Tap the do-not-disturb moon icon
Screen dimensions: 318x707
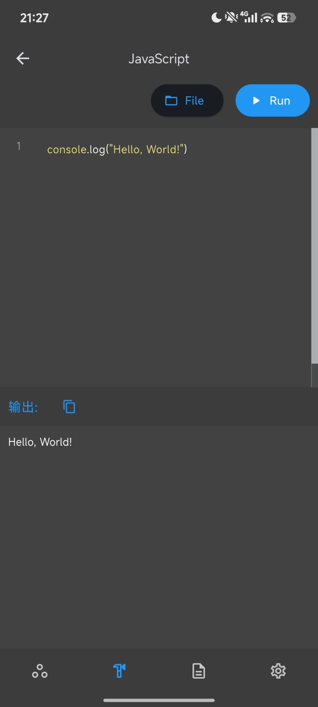pos(216,18)
